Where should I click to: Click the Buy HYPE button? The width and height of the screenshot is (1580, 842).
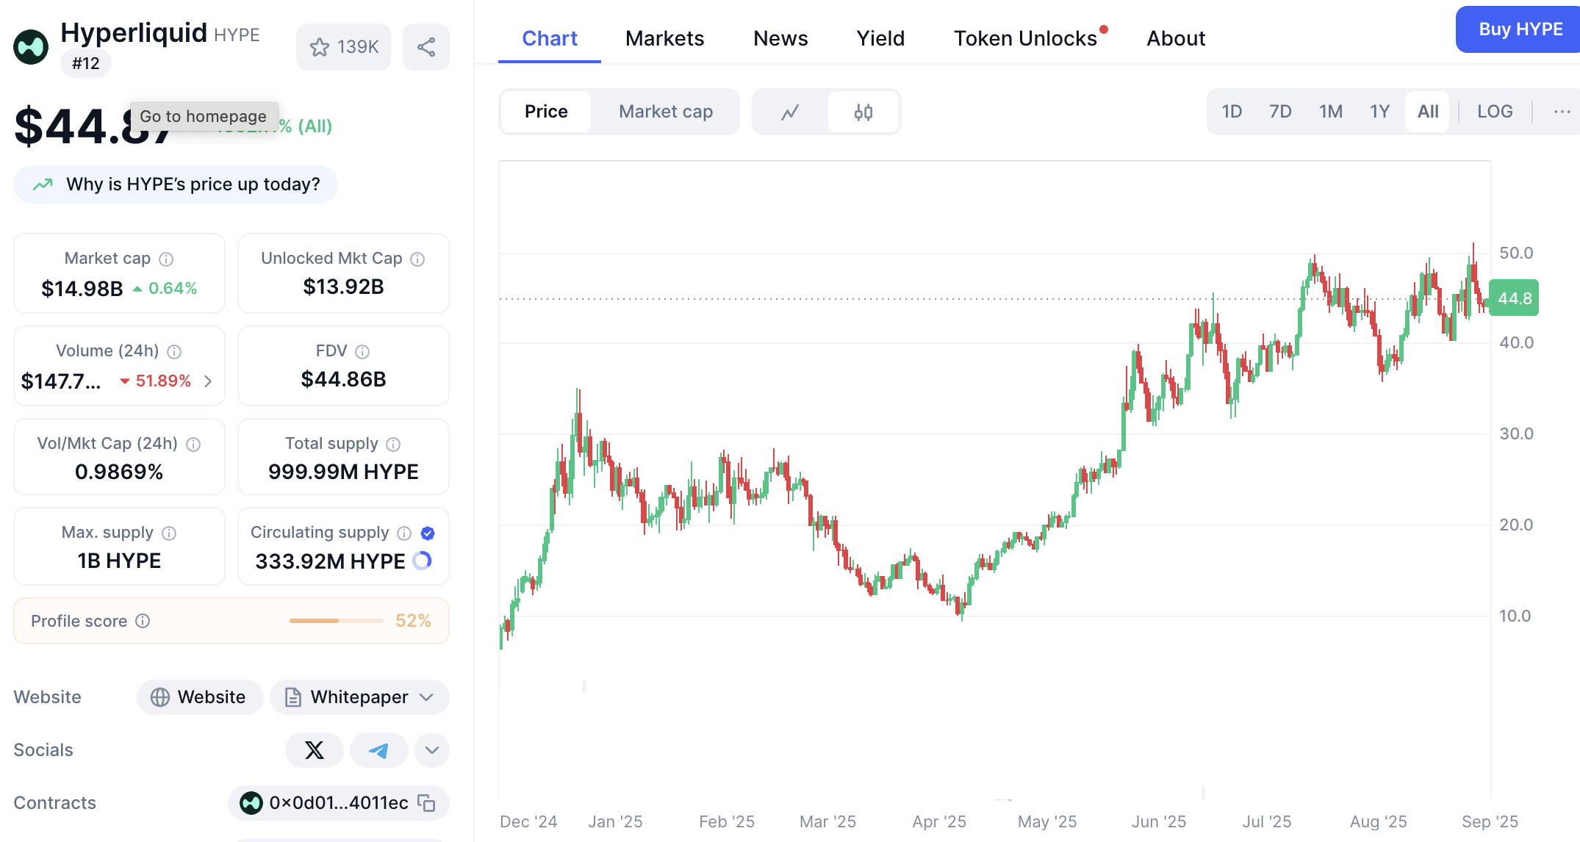1519,29
